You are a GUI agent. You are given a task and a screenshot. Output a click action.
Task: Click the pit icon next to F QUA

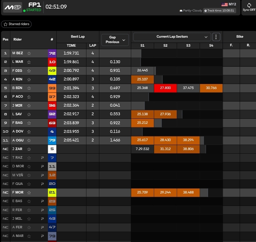point(42,184)
